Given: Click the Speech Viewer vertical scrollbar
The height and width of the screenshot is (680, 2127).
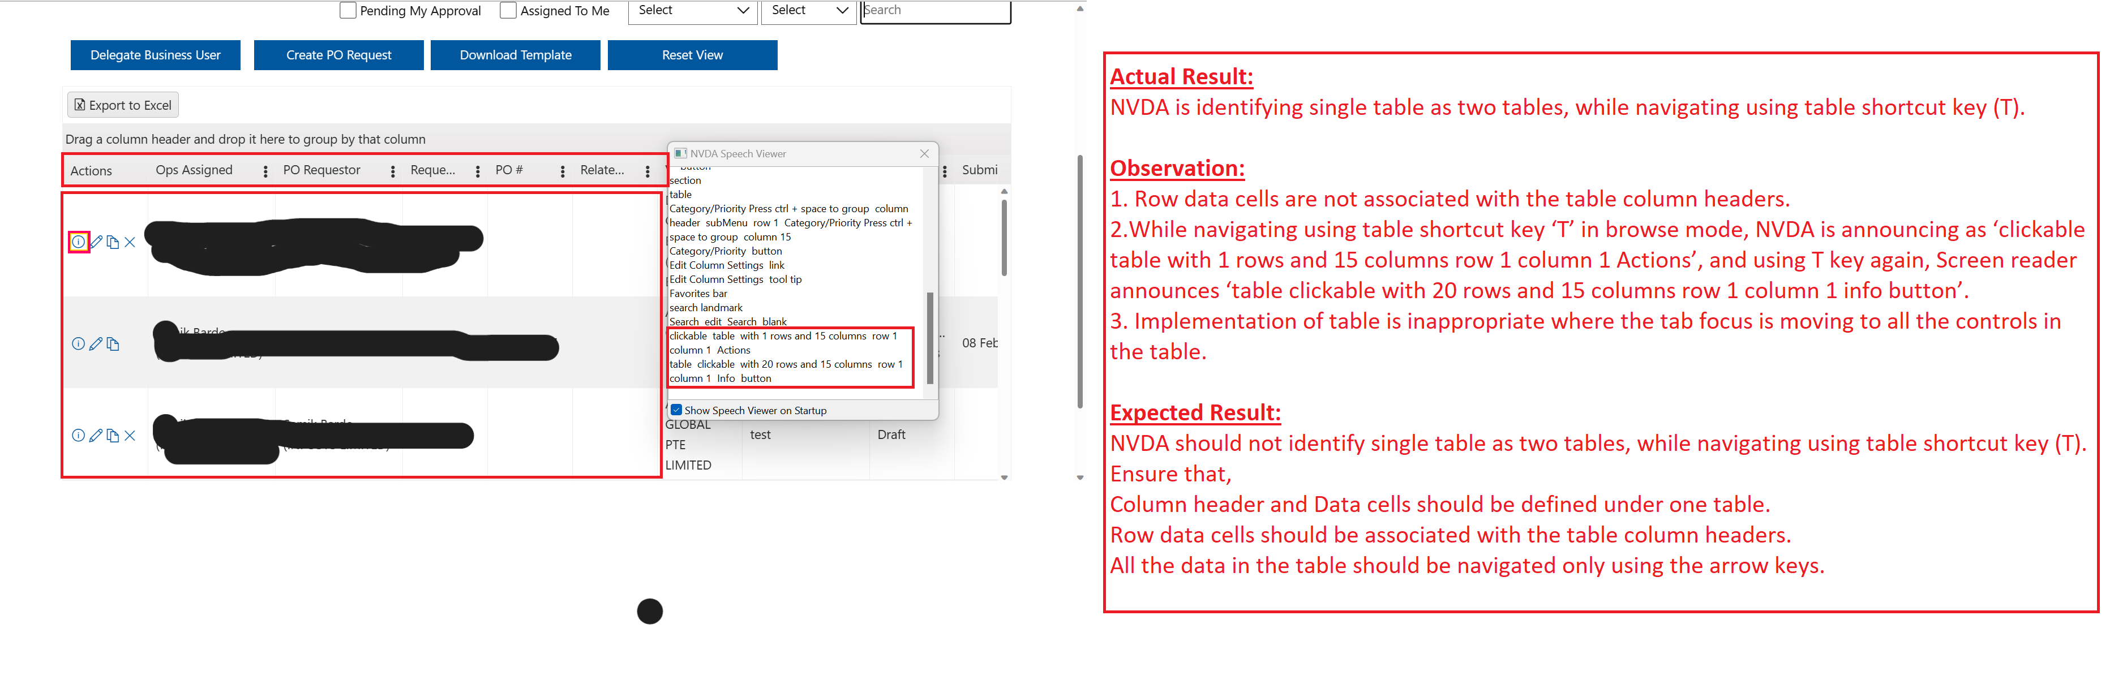Looking at the screenshot, I should point(930,338).
